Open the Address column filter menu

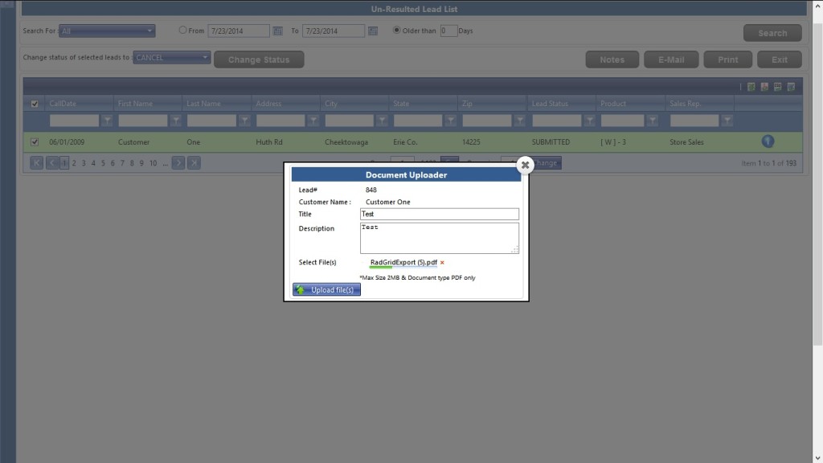[313, 121]
